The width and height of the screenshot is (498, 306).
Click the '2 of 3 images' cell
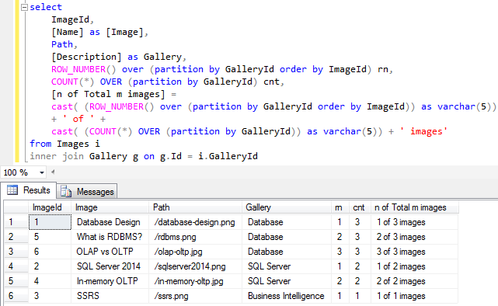coord(414,237)
